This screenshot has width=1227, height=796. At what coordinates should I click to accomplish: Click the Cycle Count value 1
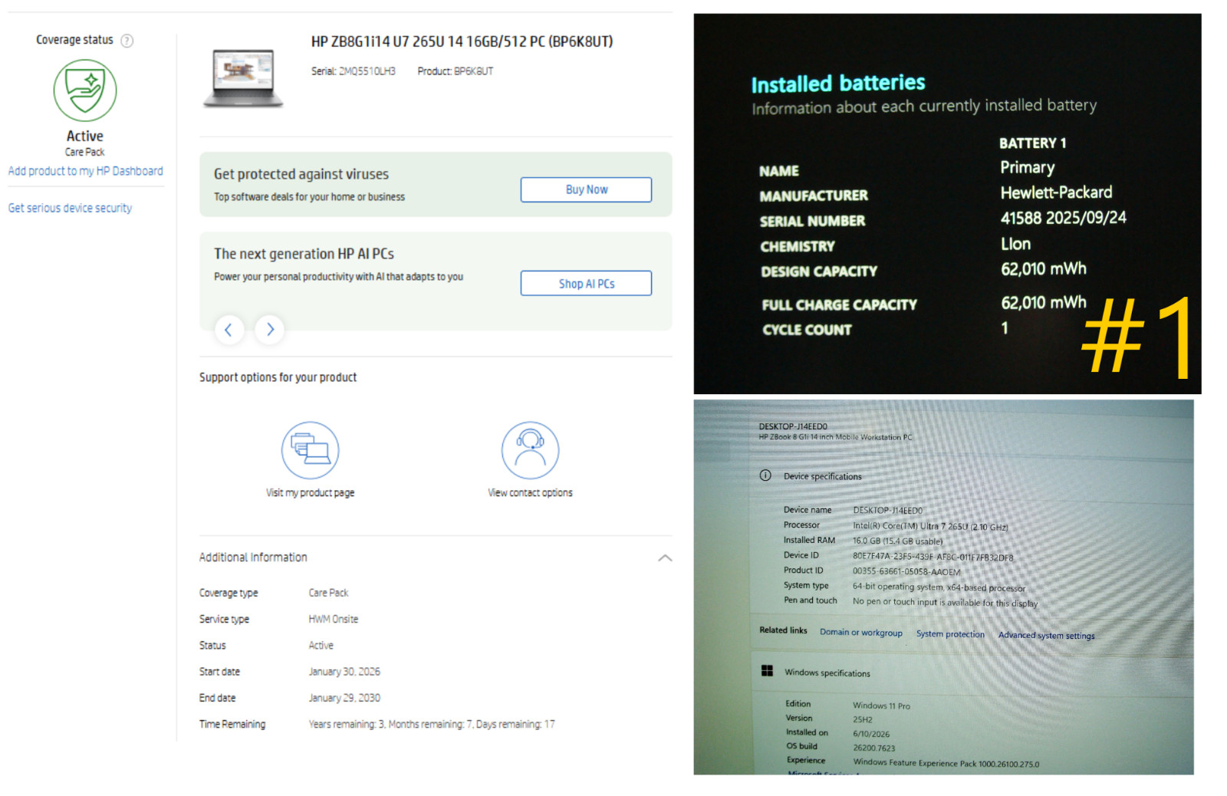1005,328
